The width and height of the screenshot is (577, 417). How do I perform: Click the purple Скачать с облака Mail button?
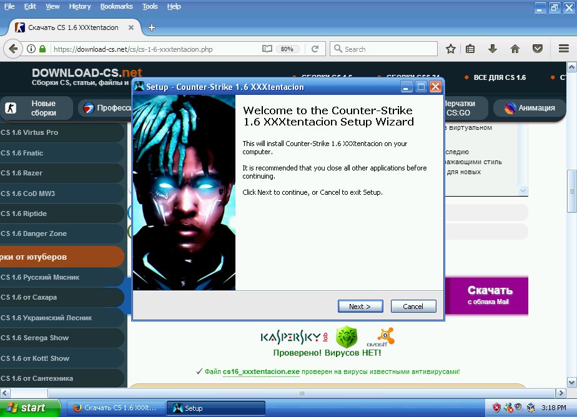click(487, 296)
